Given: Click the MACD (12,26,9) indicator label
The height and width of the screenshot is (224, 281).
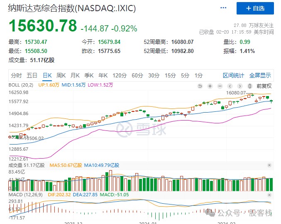Looking at the screenshot, I should (25, 195).
